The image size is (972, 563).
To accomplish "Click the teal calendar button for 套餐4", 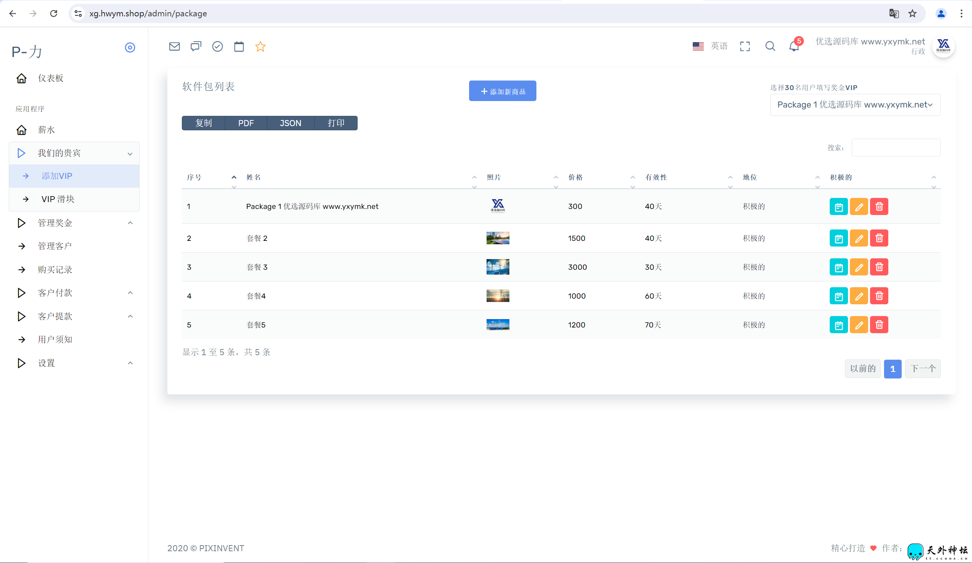I will point(838,296).
